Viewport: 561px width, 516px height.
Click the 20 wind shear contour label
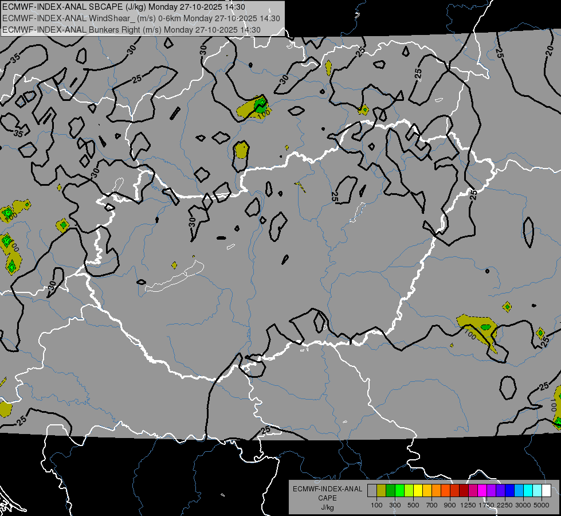(x=549, y=52)
